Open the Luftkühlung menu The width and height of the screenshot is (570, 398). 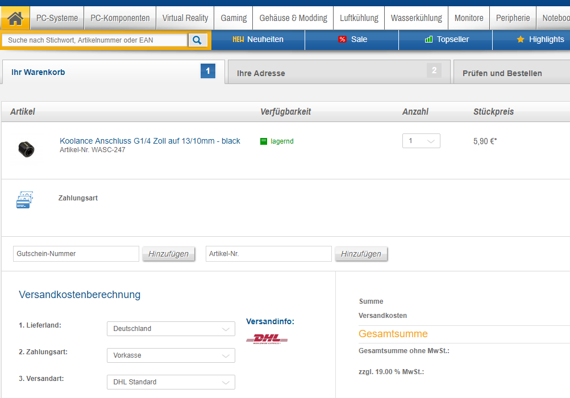pyautogui.click(x=359, y=18)
